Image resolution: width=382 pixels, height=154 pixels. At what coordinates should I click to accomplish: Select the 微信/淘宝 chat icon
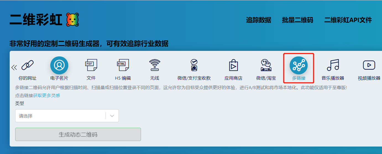tap(266, 65)
